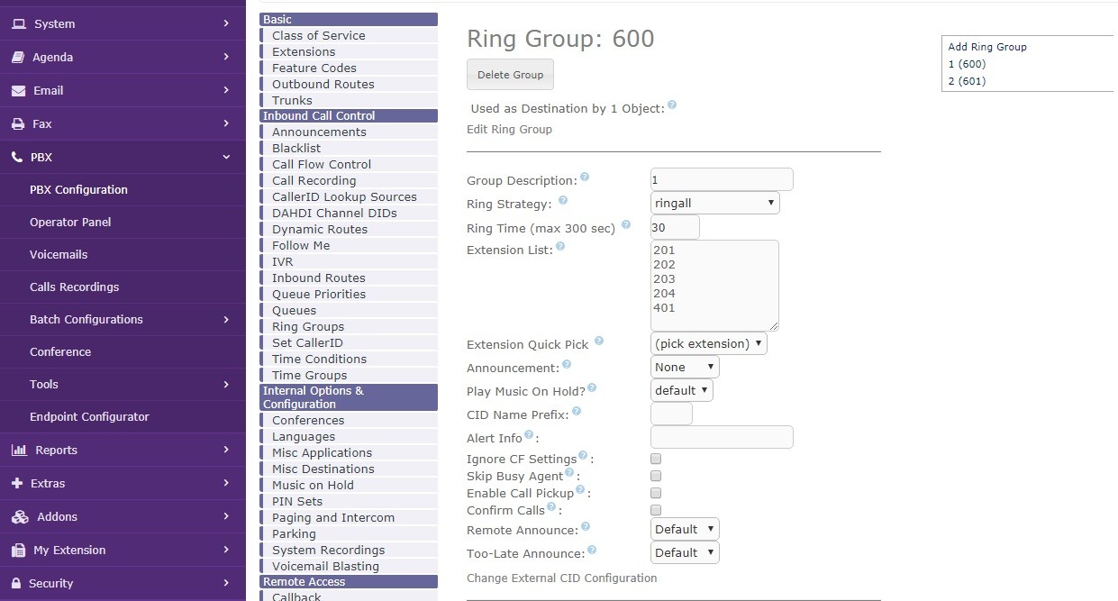Image resolution: width=1118 pixels, height=601 pixels.
Task: Click the Extras plus icon
Action: pos(16,483)
